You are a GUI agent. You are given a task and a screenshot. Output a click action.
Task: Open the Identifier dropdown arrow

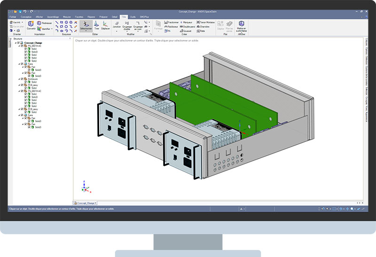click(x=52, y=29)
